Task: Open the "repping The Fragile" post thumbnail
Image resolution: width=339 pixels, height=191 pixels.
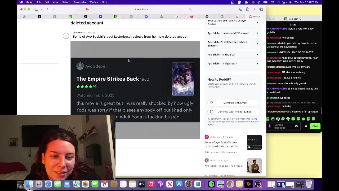Action: 254,166
